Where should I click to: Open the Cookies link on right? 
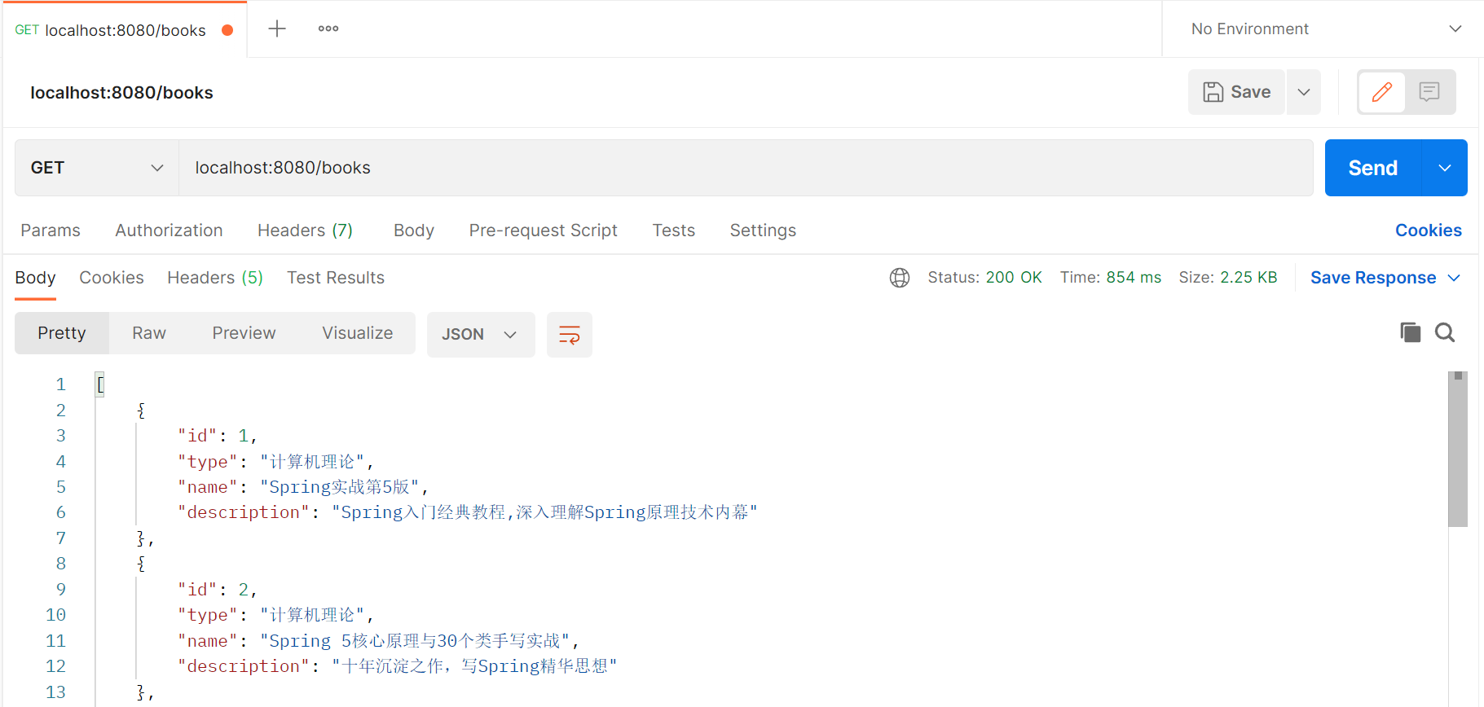[1428, 231]
